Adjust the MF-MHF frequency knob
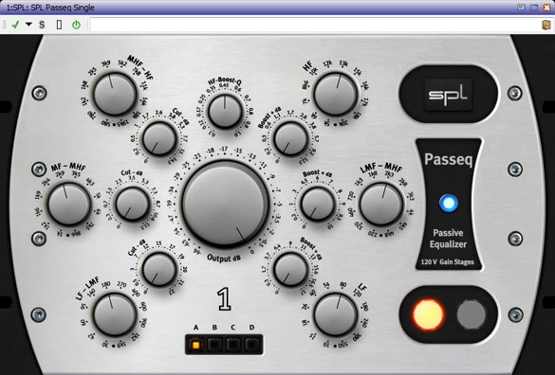The height and width of the screenshot is (375, 555). coord(69,204)
